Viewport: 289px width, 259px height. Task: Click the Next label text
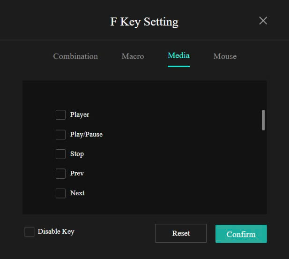pyautogui.click(x=77, y=193)
